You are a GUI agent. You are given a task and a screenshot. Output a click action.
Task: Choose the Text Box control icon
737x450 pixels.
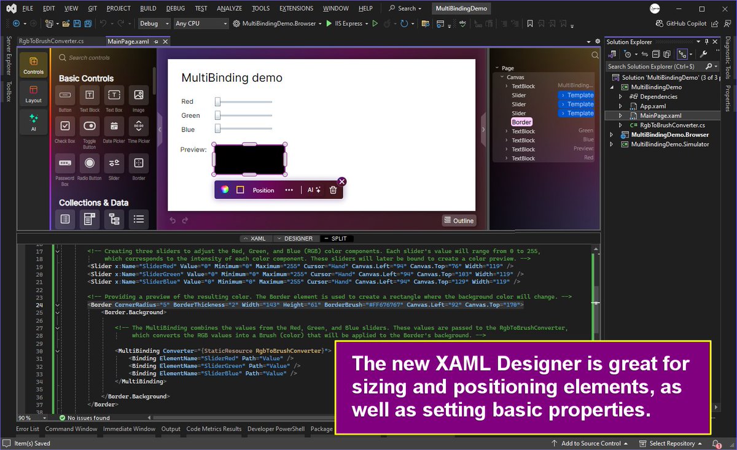tap(114, 95)
